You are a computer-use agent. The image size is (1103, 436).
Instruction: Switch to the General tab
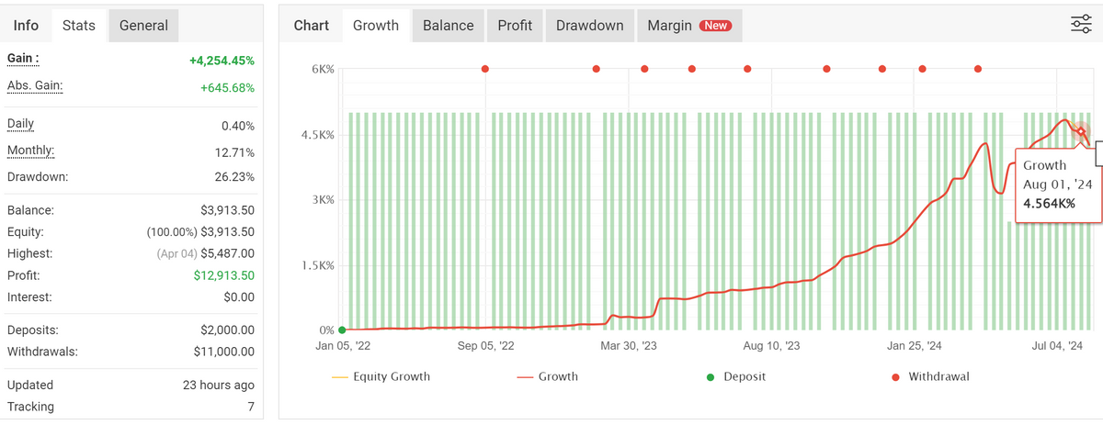[x=143, y=26]
